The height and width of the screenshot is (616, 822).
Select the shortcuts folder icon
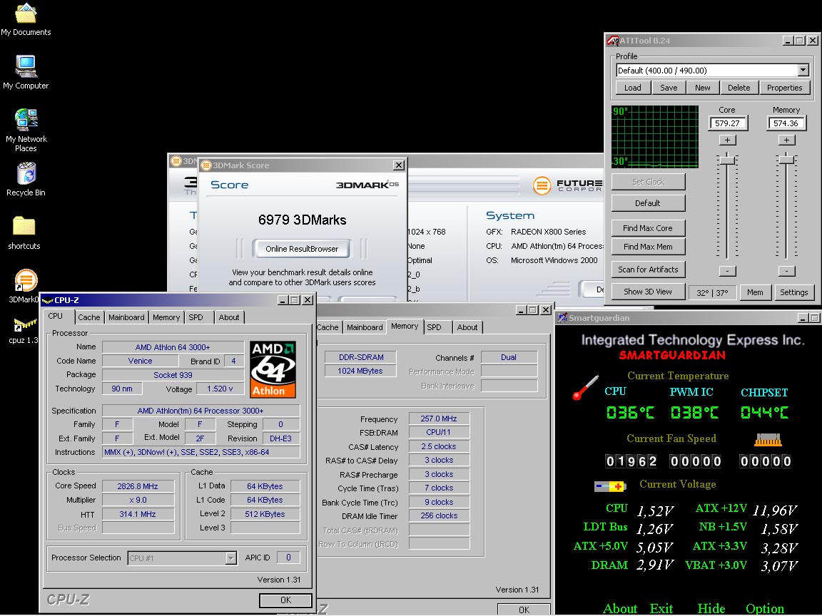(x=24, y=232)
